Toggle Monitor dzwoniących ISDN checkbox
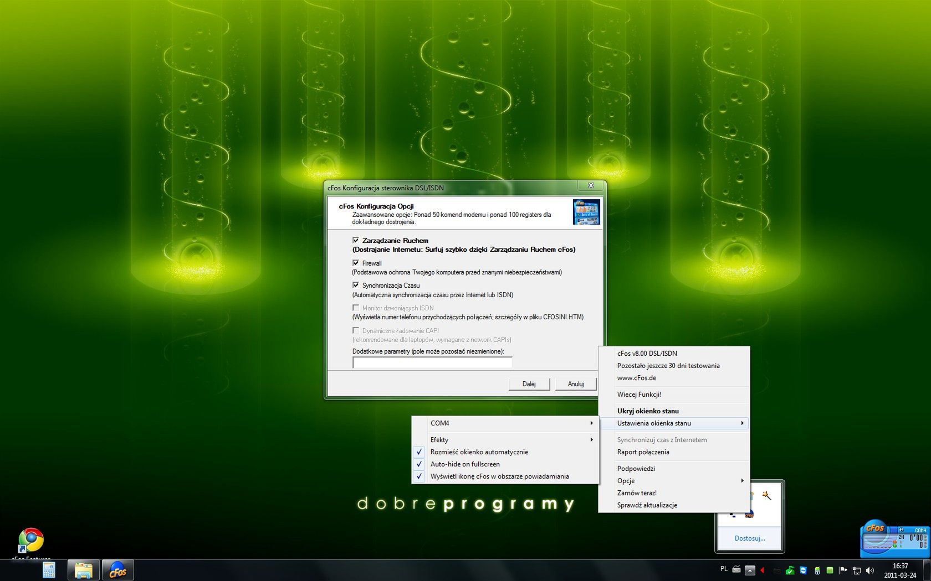Viewport: 931px width, 581px height. click(x=356, y=308)
